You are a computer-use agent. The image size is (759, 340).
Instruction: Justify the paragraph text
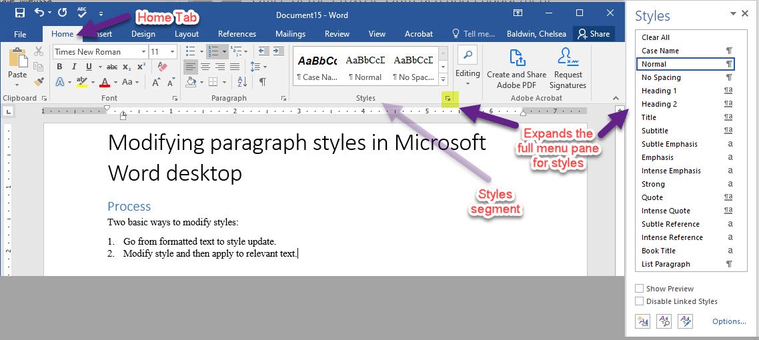(x=235, y=67)
